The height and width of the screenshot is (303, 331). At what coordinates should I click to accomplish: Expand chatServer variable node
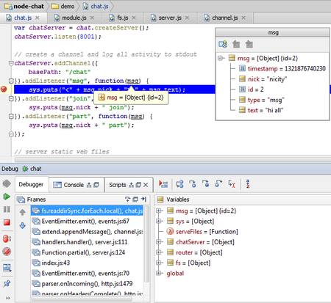click(159, 242)
